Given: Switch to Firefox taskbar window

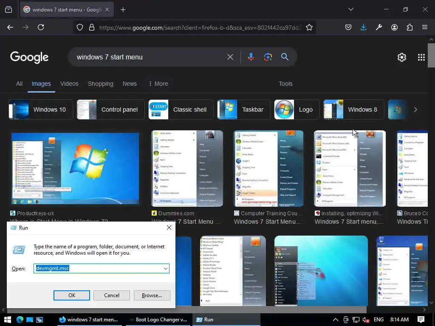Looking at the screenshot, I should pos(90,320).
